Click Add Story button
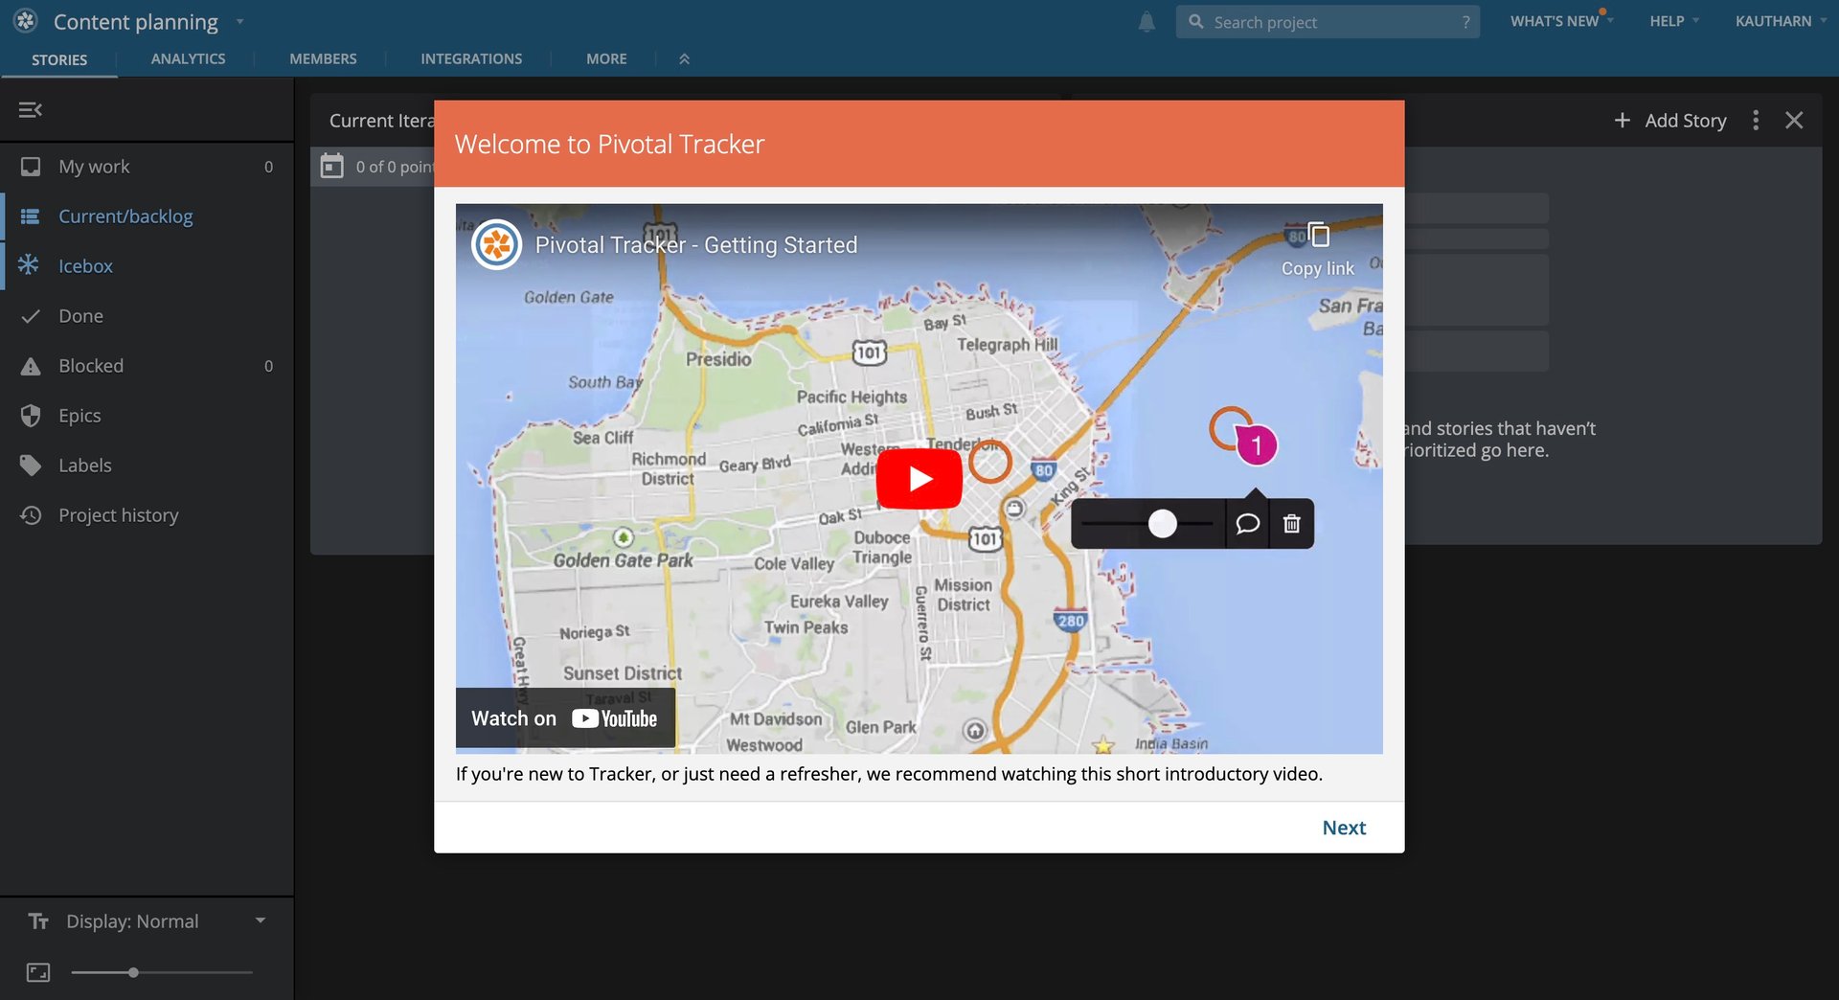 coord(1670,120)
